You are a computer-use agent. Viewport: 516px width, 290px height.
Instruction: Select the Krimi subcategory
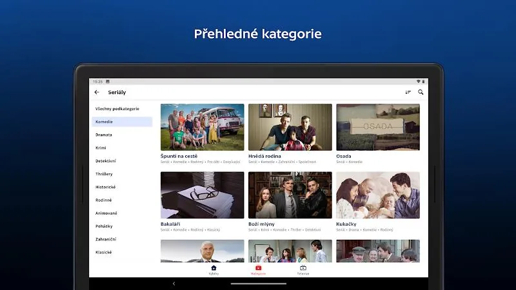(x=101, y=148)
